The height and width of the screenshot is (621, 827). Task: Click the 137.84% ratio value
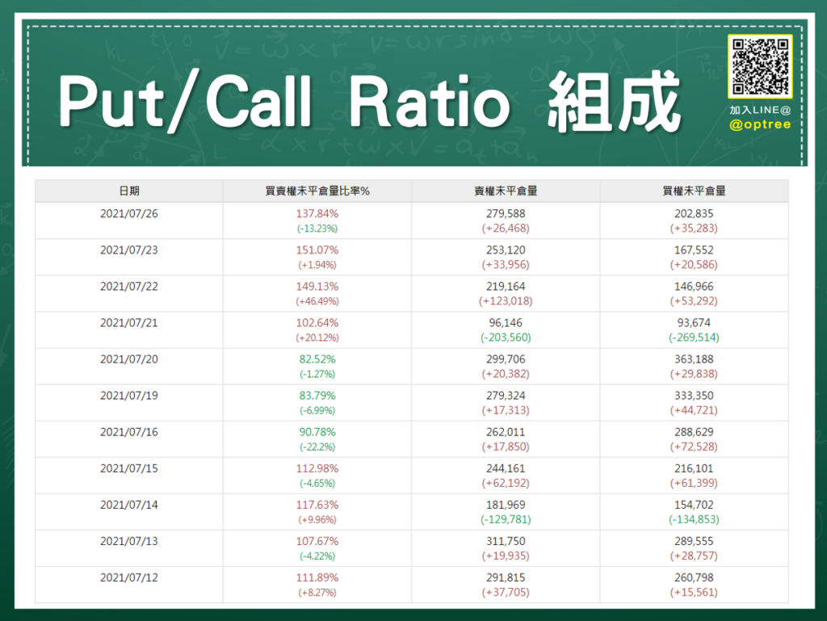(317, 213)
